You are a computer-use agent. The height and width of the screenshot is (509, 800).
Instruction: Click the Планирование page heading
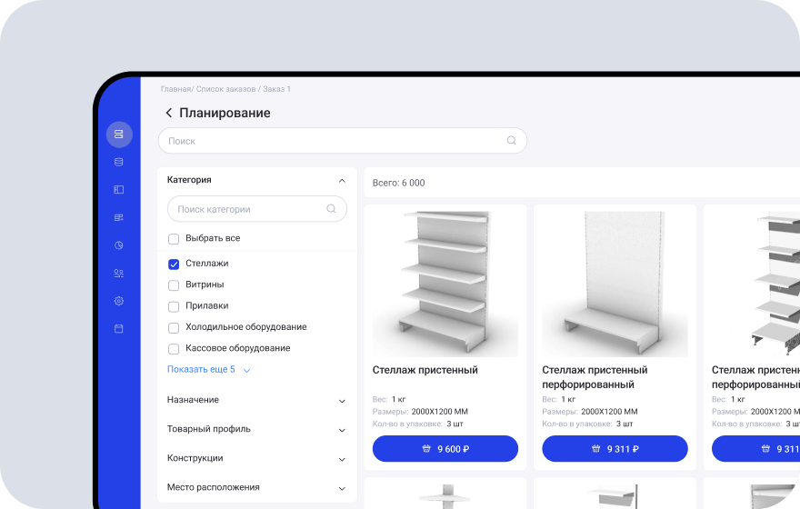point(225,113)
